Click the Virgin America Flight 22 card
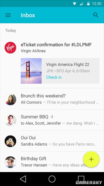This screenshot has width=104, height=186. pos(60,71)
